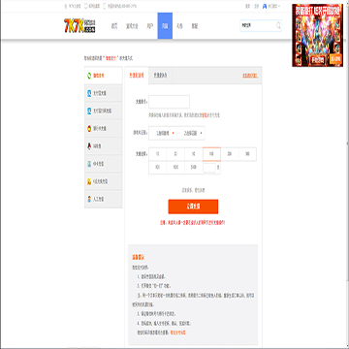Select the phone card recharge sidebar item
This screenshot has width=349, height=349.
(104, 164)
